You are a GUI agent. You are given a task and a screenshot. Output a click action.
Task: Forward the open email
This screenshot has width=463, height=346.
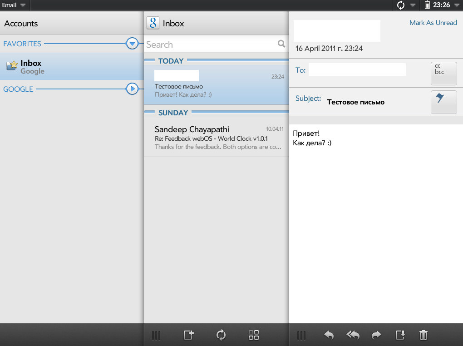pos(376,336)
